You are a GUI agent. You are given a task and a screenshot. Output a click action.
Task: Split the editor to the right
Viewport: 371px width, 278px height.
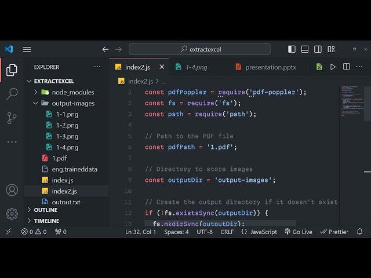pyautogui.click(x=346, y=67)
